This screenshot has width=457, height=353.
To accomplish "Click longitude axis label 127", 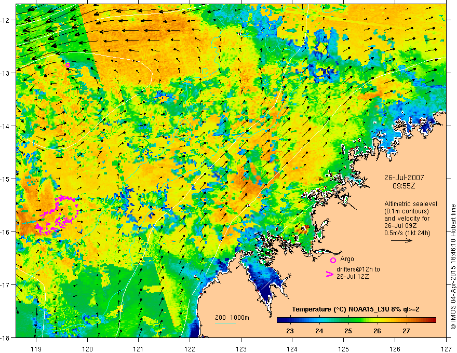I will [446, 349].
